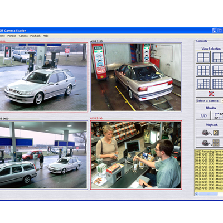Select the nine-camera 3x3 grid view
This screenshot has height=223, width=223.
click(203, 71)
